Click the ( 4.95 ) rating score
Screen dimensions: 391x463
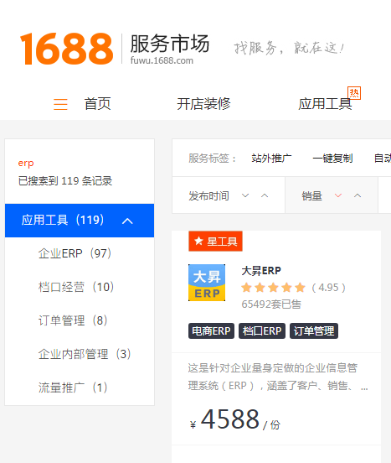(328, 288)
